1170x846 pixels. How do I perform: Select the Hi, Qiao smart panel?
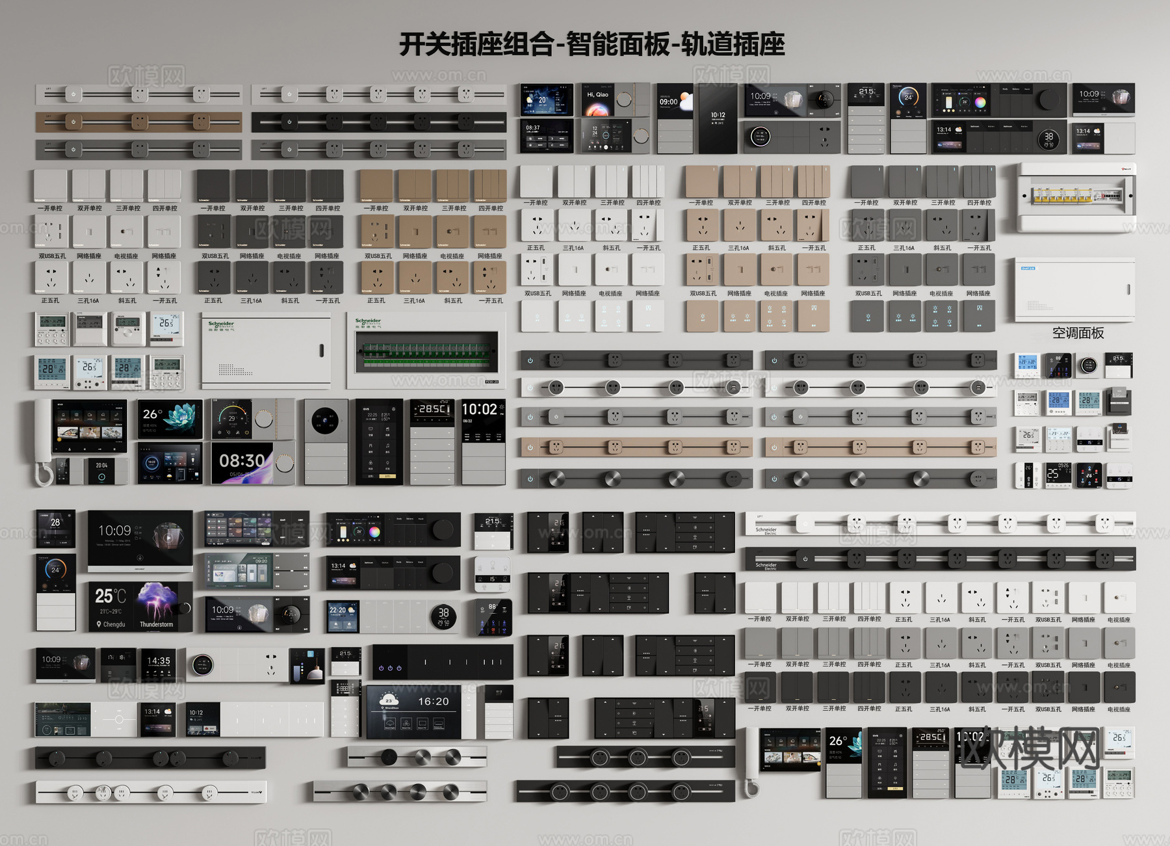coord(616,99)
